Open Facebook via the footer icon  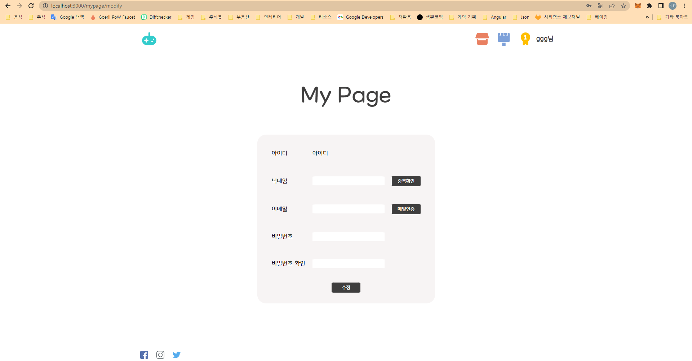pyautogui.click(x=144, y=355)
